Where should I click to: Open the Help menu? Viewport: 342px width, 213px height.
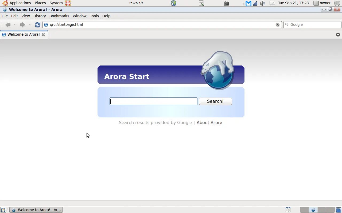pyautogui.click(x=106, y=16)
